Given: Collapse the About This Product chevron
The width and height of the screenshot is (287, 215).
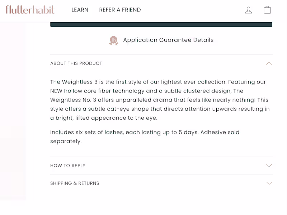Looking at the screenshot, I should pyautogui.click(x=269, y=63).
